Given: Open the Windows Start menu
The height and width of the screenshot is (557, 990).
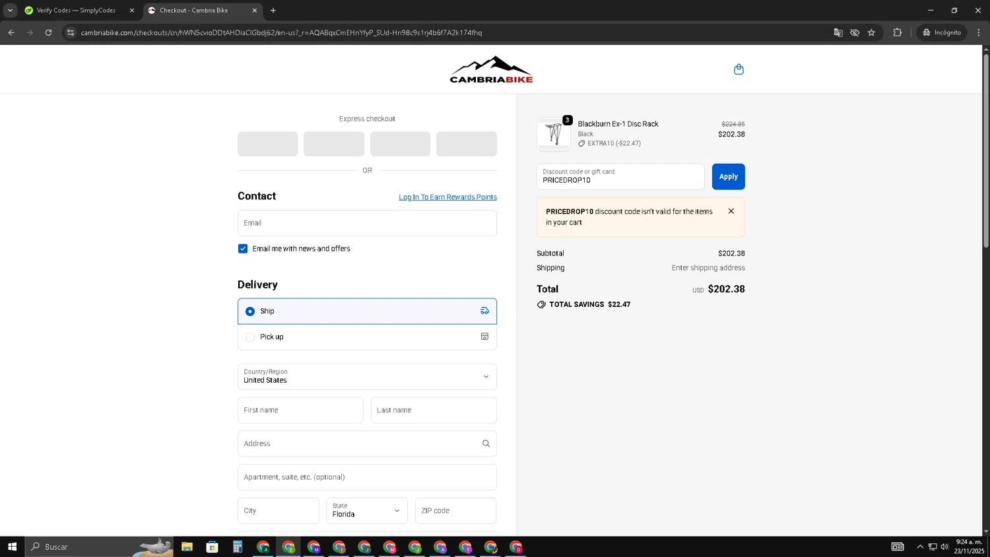Looking at the screenshot, I should [12, 546].
